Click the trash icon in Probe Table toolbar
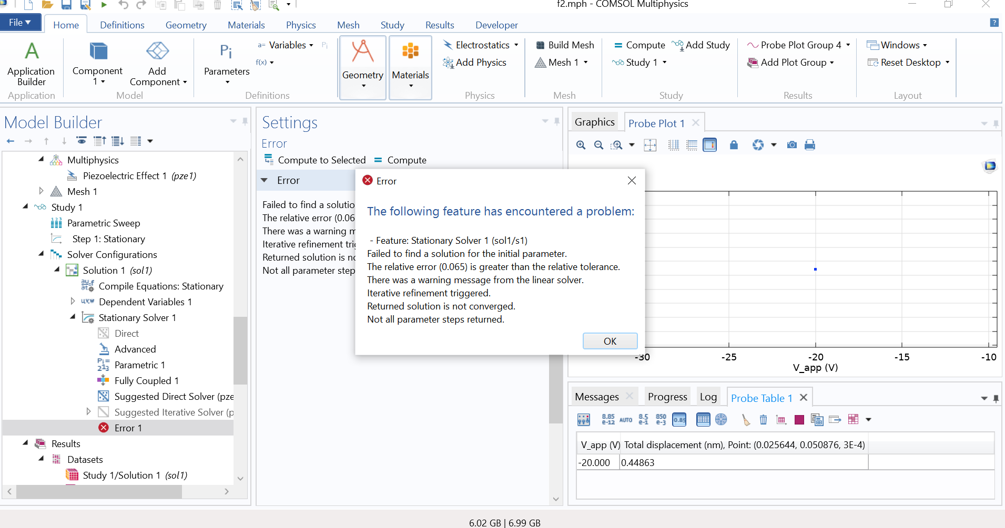Screen dimensions: 1005x528 [x=763, y=419]
